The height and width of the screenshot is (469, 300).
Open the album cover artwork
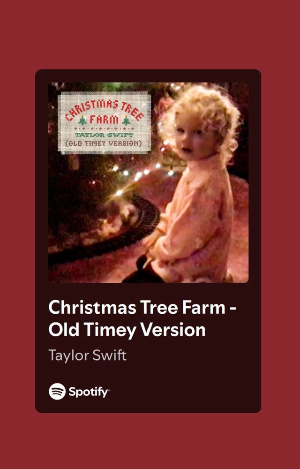point(148,182)
